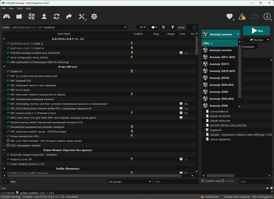Click the mod list vertical scrollbar thumb
Viewport: 274px width, 199px height.
pyautogui.click(x=197, y=46)
